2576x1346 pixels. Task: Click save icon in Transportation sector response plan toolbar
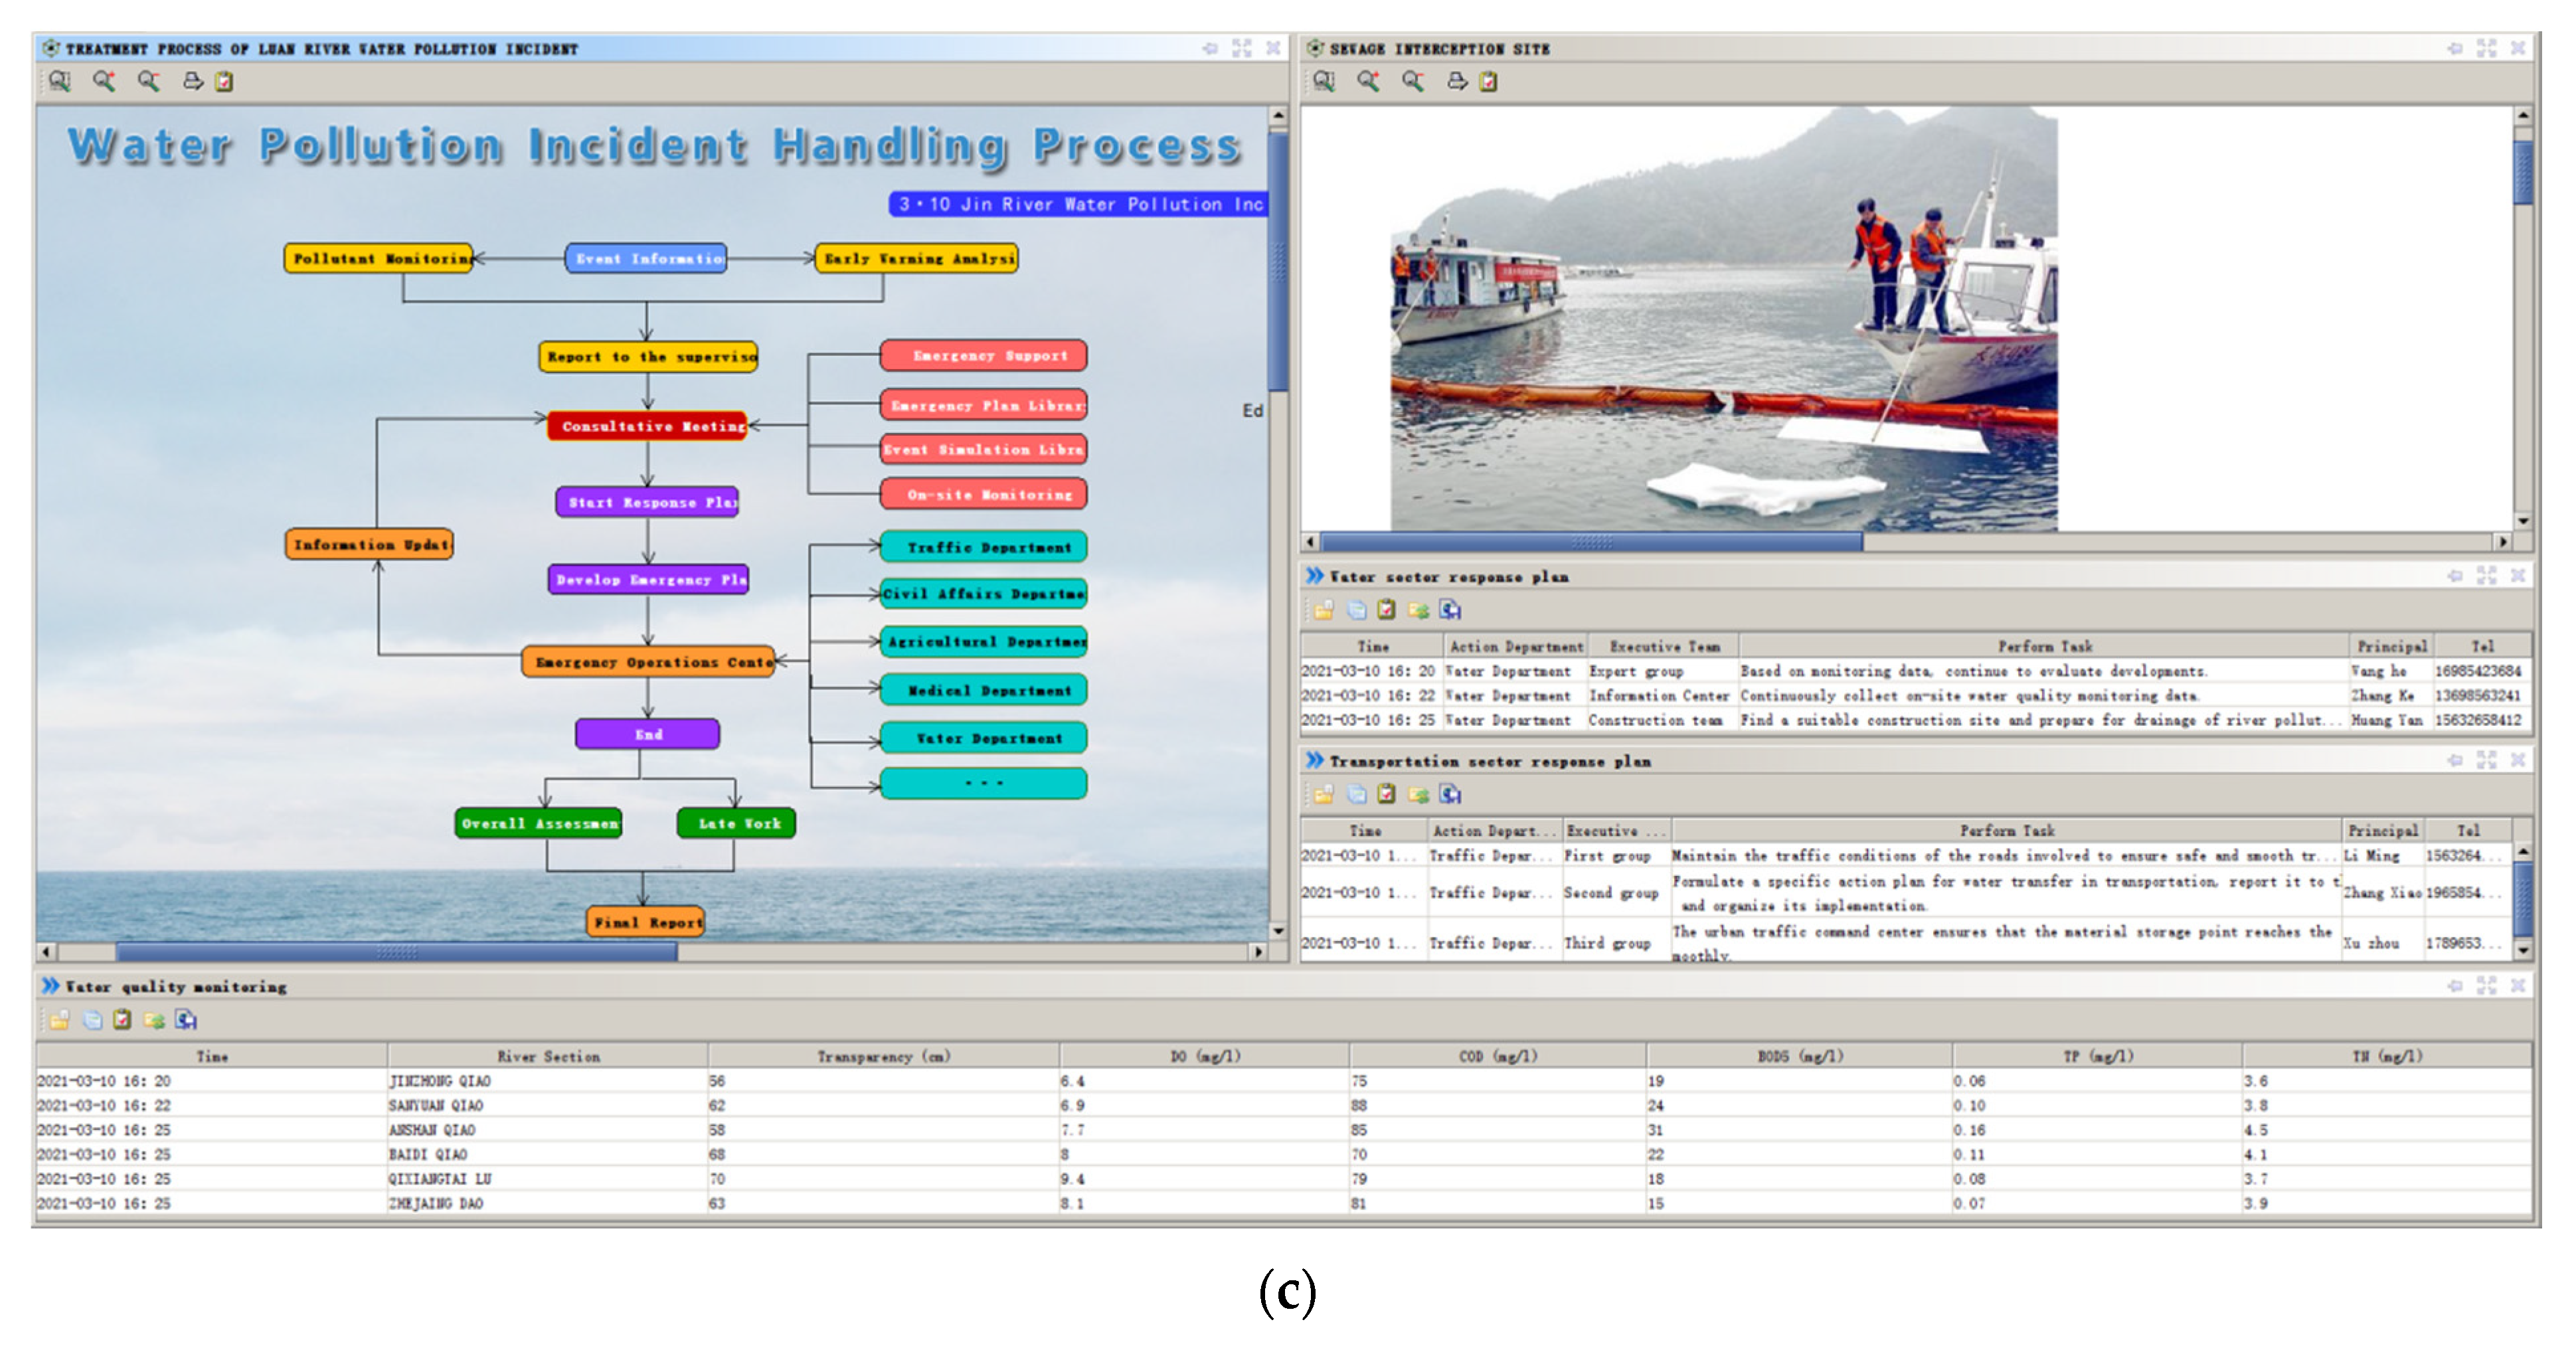click(x=1450, y=794)
